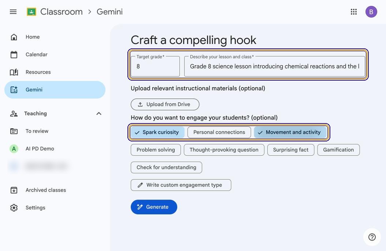
Task: Click the Settings gear icon
Action: [x=14, y=208]
